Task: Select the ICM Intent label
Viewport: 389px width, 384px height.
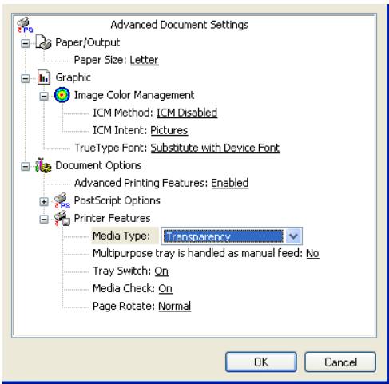Action: (x=120, y=130)
